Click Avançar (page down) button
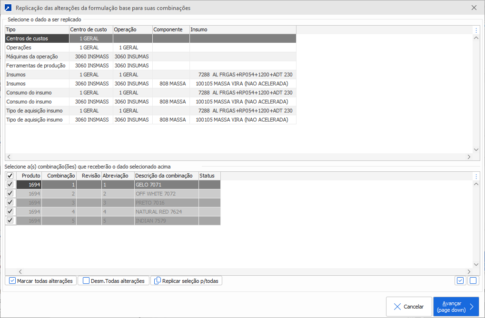Screen dimensions: 485x318 pyautogui.click(x=455, y=307)
